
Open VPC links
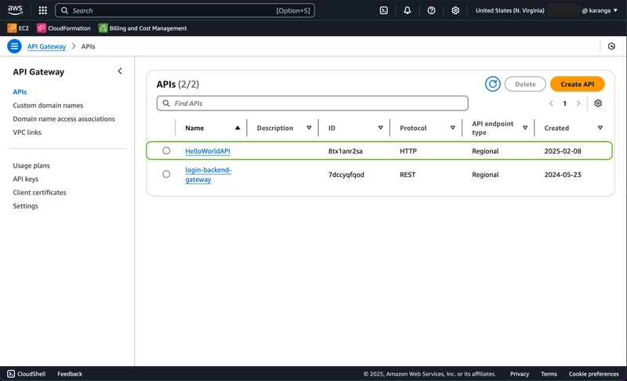pos(27,132)
